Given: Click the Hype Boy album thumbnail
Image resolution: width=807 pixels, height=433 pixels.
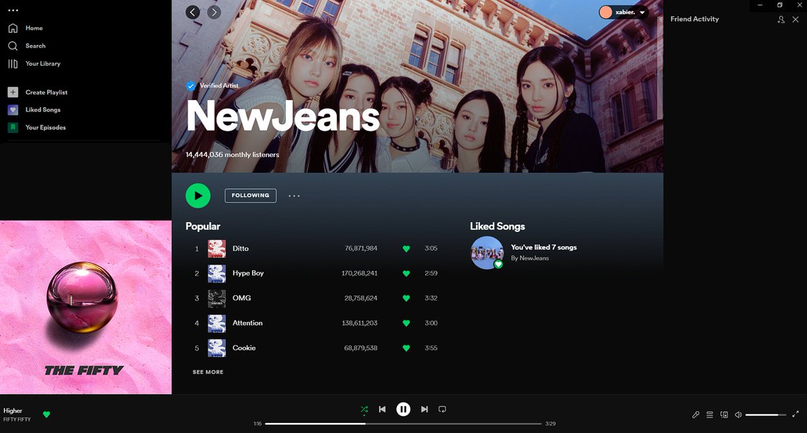Looking at the screenshot, I should click(217, 274).
